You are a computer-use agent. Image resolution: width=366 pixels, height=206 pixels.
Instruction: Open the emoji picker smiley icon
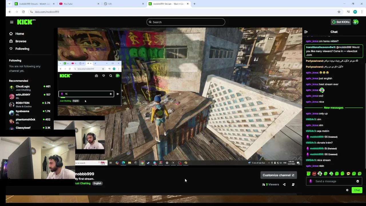pyautogui.click(x=358, y=181)
